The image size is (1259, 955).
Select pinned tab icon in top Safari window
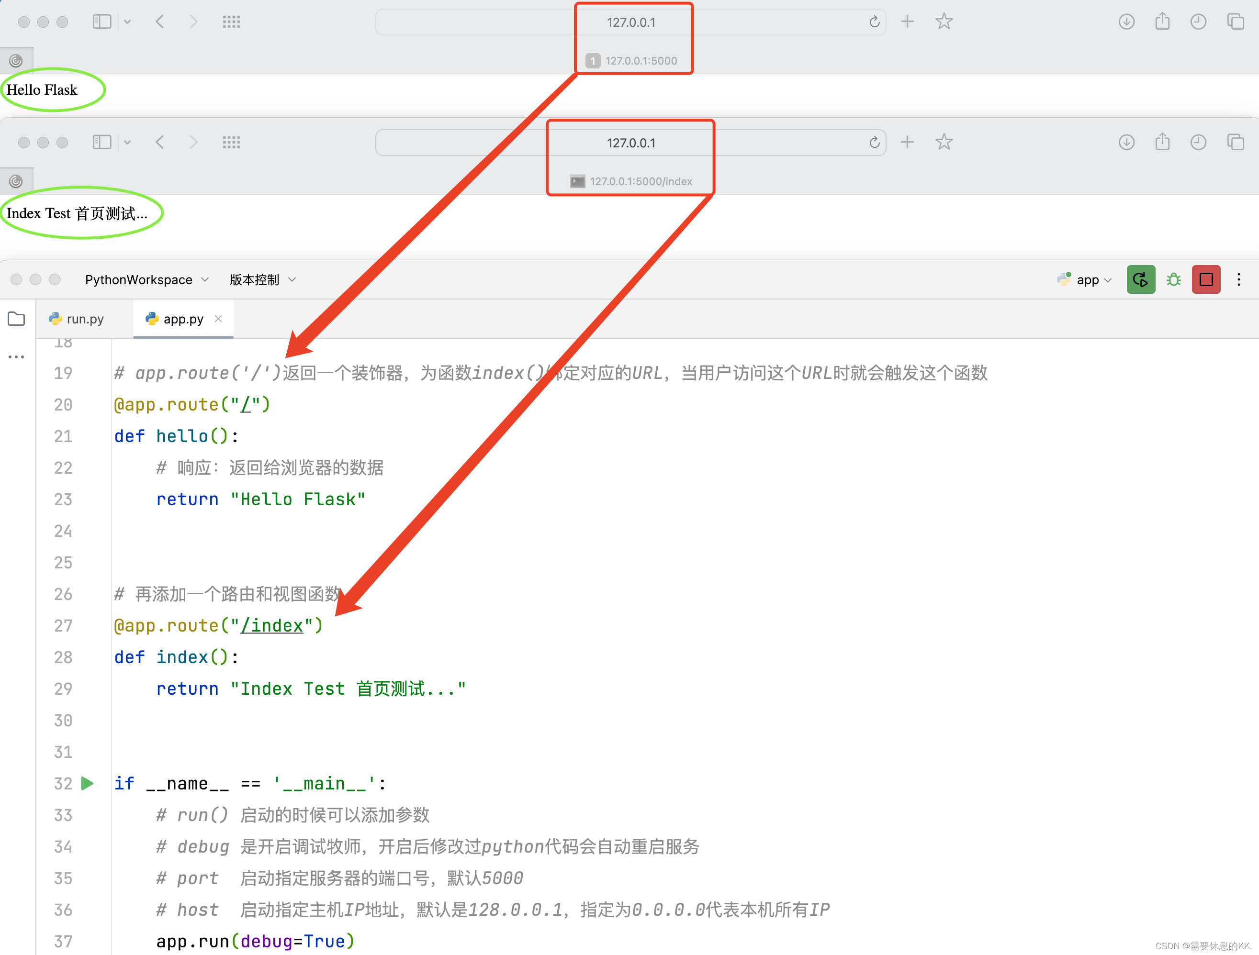point(16,60)
